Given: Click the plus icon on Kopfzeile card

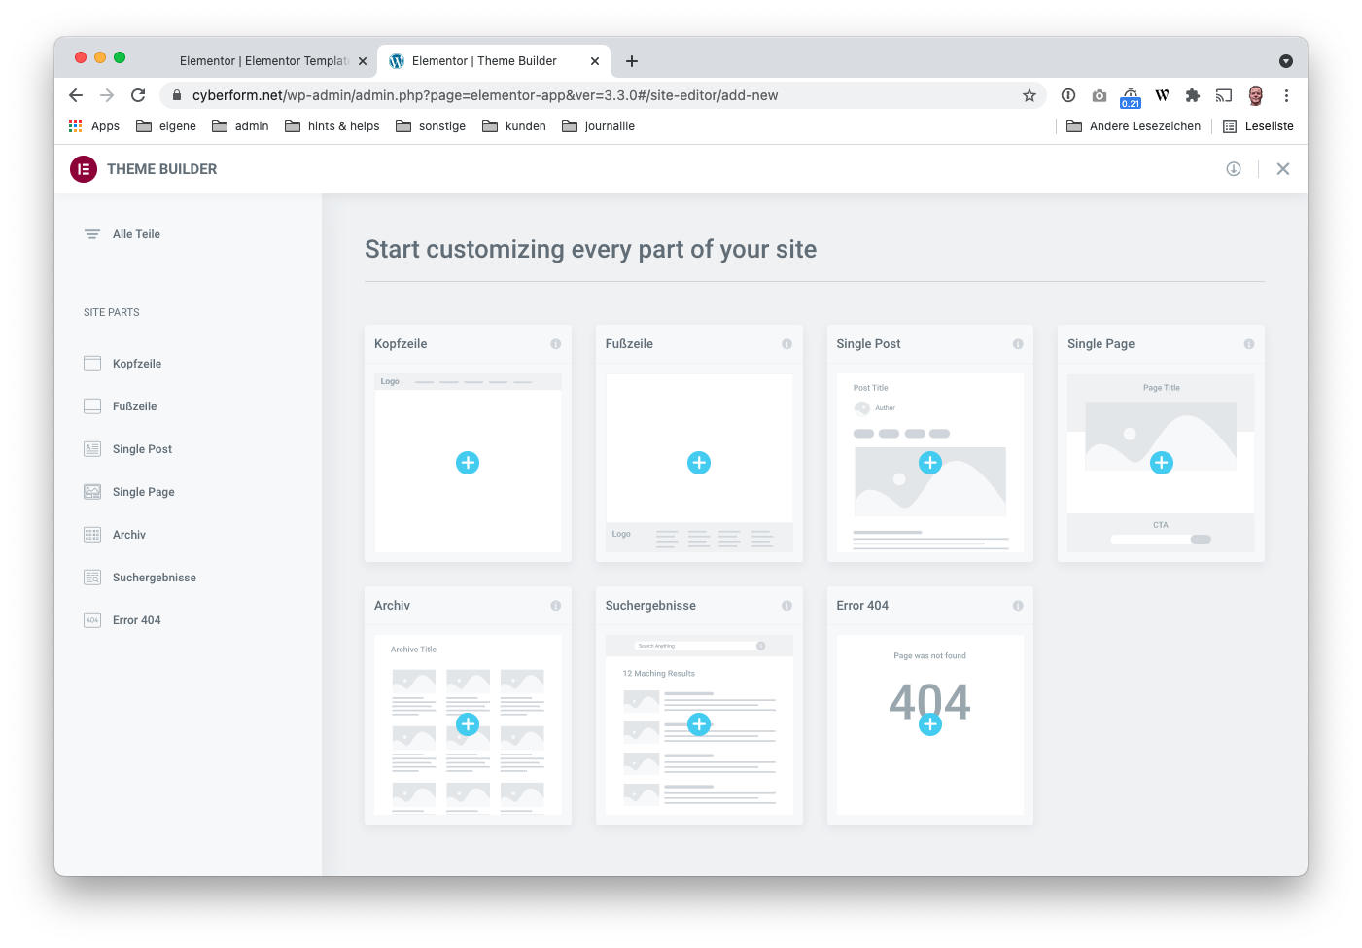Looking at the screenshot, I should click(x=468, y=463).
